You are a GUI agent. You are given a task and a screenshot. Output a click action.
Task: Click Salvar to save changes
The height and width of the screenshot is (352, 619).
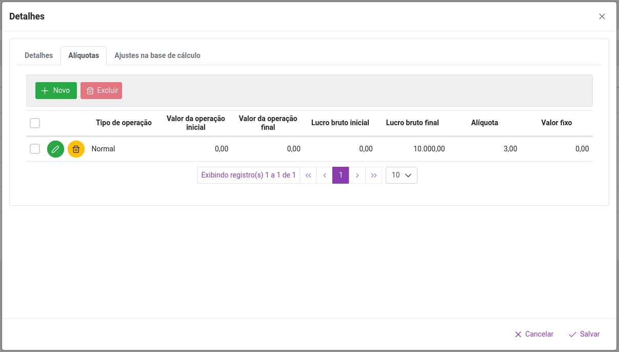(x=584, y=334)
